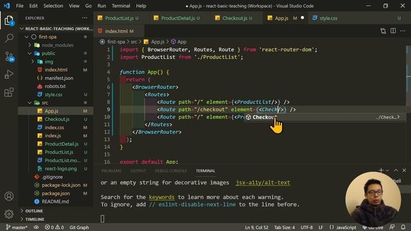Switch to the Output panel tab
This screenshot has height=231, width=411.
point(138,171)
